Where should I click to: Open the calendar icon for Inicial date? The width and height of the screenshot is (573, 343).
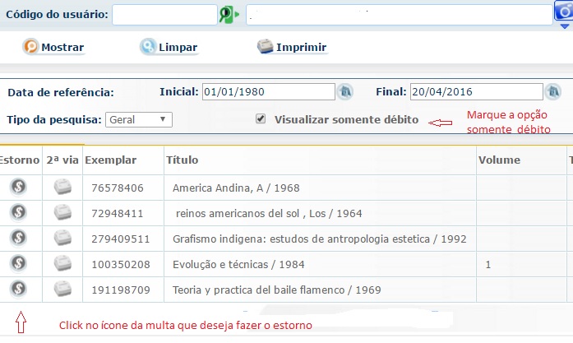click(x=346, y=91)
